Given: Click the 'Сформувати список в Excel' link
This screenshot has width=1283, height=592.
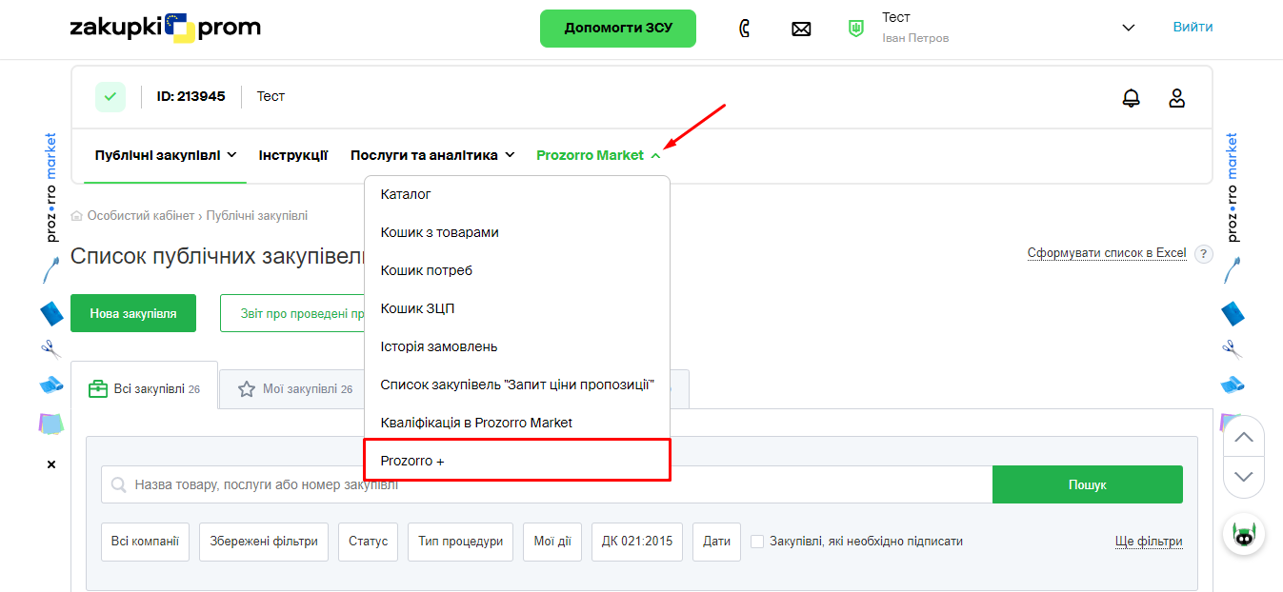Looking at the screenshot, I should click(1106, 253).
